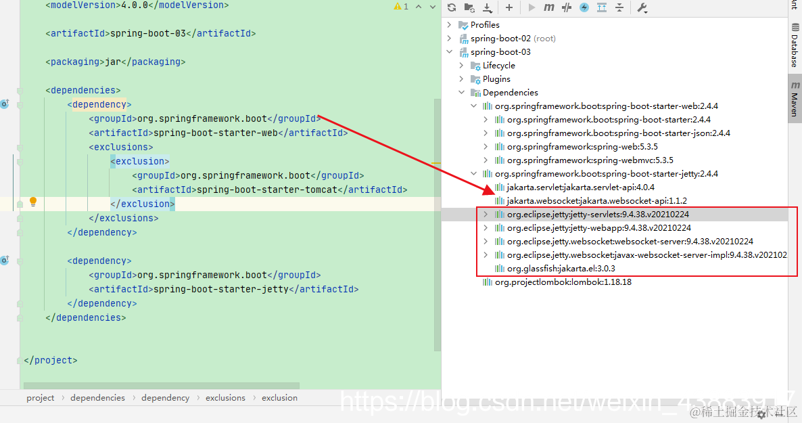Fold the dependencies XML block in gutter

pyautogui.click(x=20, y=91)
